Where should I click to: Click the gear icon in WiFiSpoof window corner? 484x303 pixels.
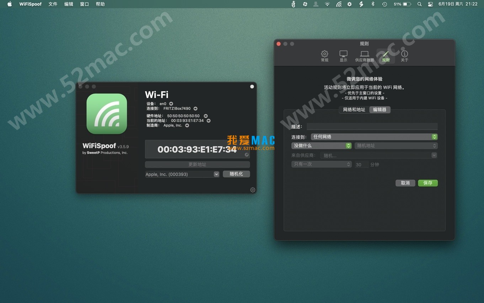click(252, 190)
